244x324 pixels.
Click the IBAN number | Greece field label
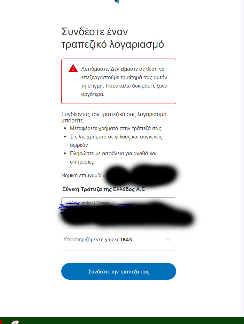tap(88, 203)
